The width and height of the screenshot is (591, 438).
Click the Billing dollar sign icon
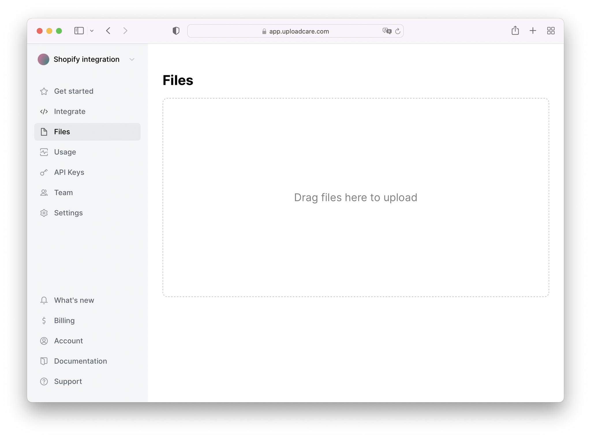coord(44,320)
